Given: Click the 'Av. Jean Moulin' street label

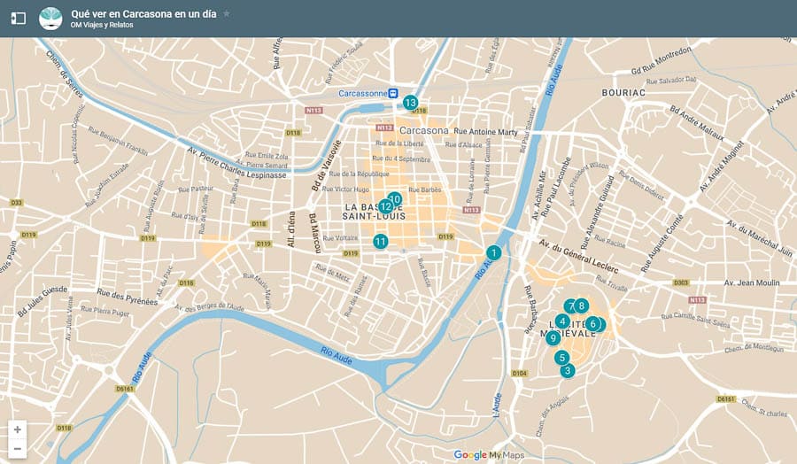Looking at the screenshot, I should 752,282.
